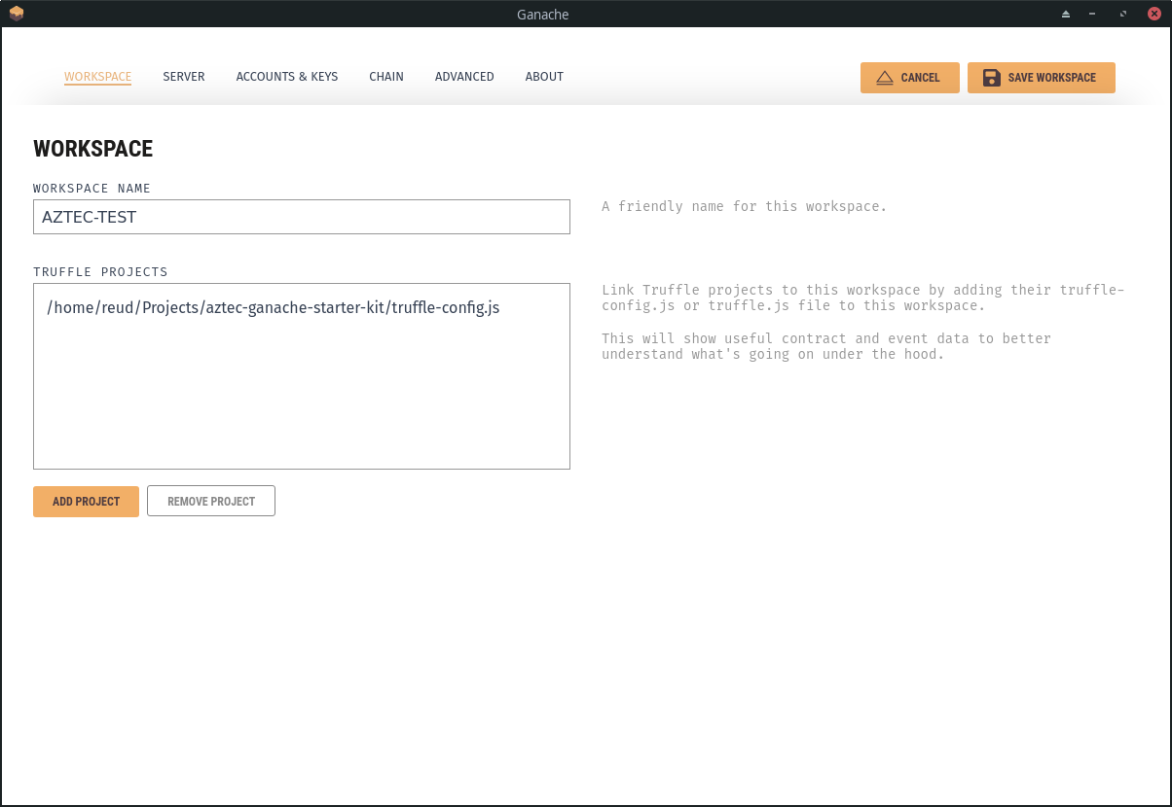Screen dimensions: 1172x807
Task: Click the 'A friendly name' help text
Action: 745,206
